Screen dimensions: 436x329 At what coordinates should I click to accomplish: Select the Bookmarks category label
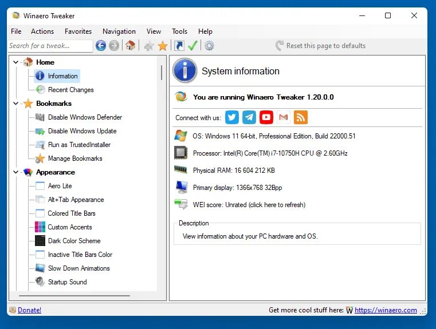click(54, 104)
